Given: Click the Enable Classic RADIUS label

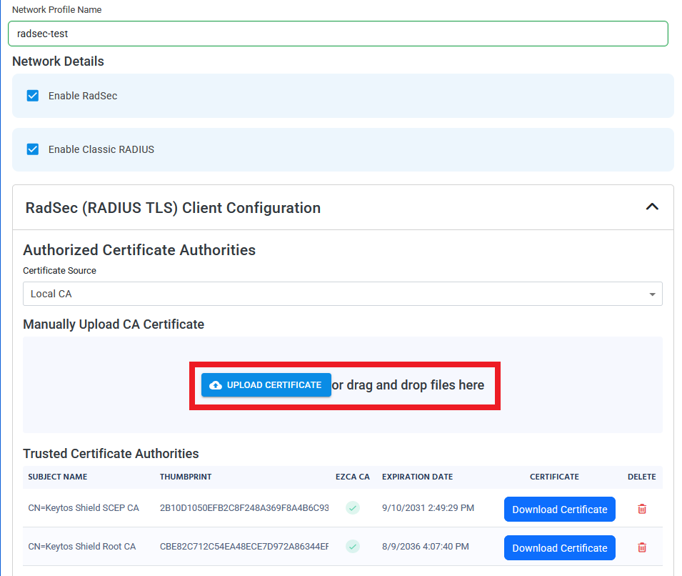Looking at the screenshot, I should click(101, 149).
